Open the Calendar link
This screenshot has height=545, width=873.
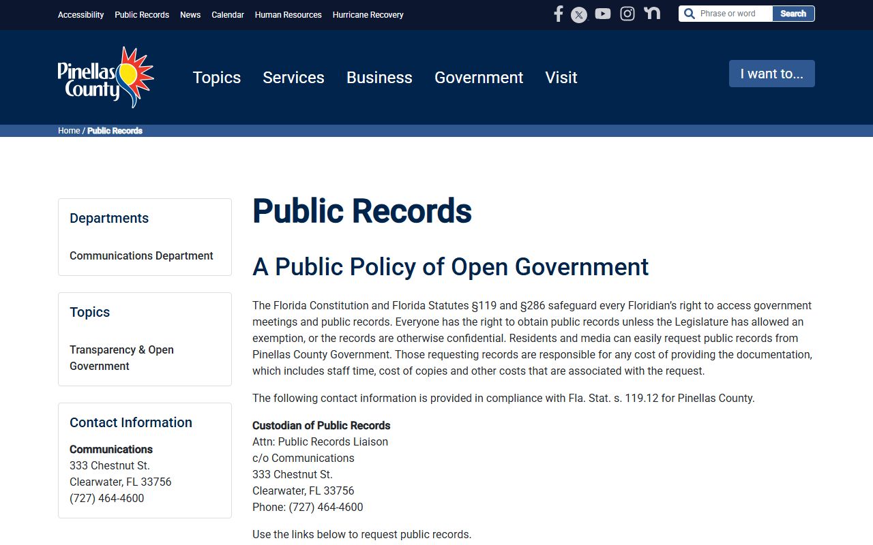click(x=228, y=15)
